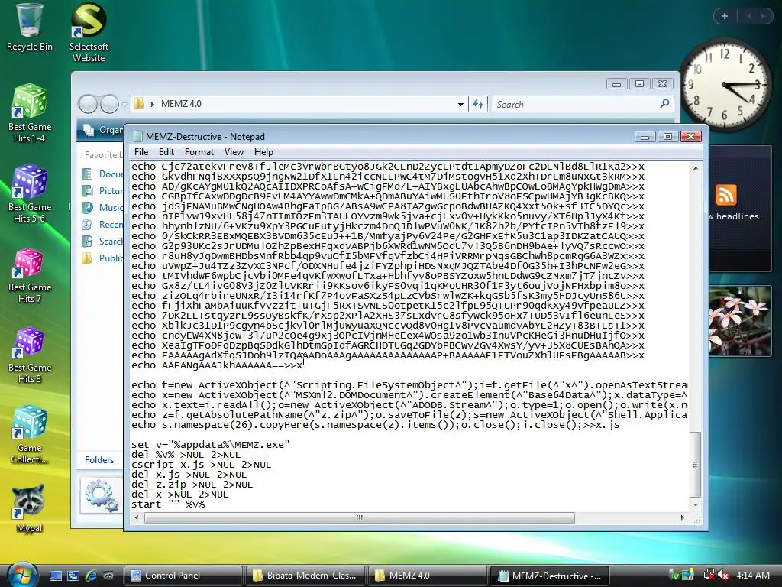Click line 'start "" %v%' in Notepad
This screenshot has width=782, height=587.
[x=168, y=504]
